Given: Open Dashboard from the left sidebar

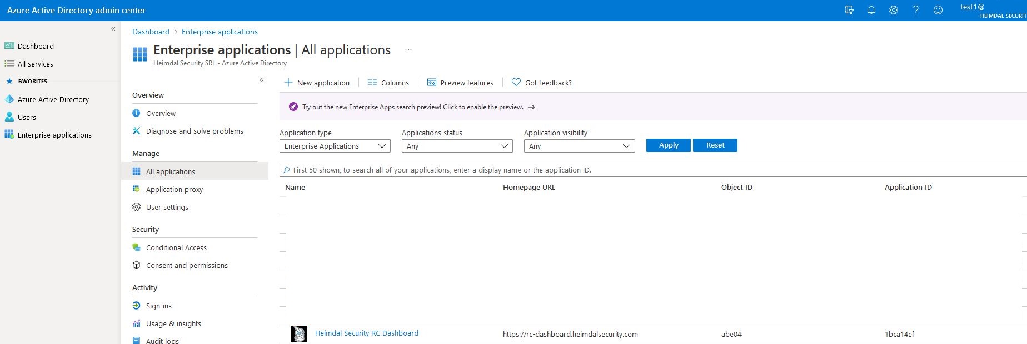Looking at the screenshot, I should point(36,46).
